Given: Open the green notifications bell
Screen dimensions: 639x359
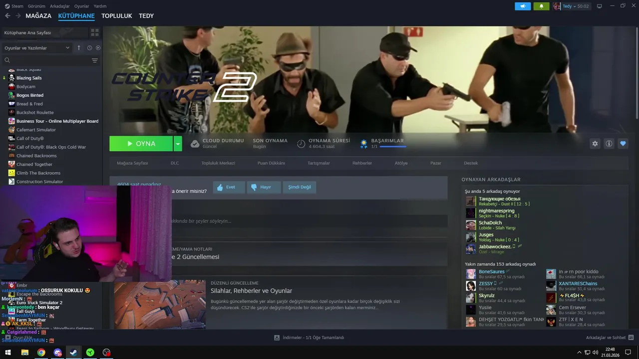Looking at the screenshot, I should point(541,6).
